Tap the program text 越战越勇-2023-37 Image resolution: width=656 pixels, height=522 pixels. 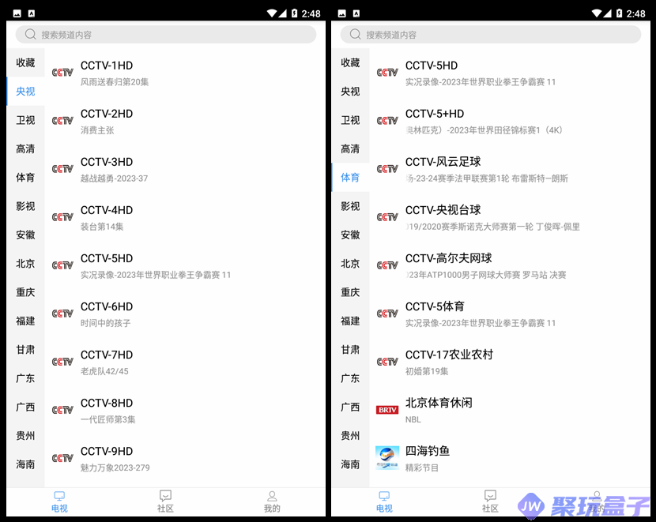(x=115, y=178)
